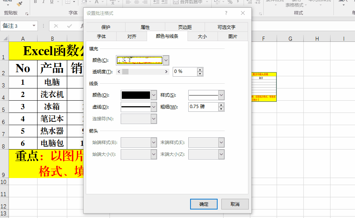Click the Format Painter brush icon
The image size is (355, 218).
[x=19, y=4]
